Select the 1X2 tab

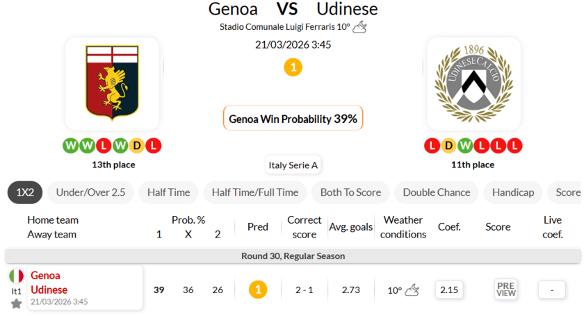pyautogui.click(x=25, y=192)
